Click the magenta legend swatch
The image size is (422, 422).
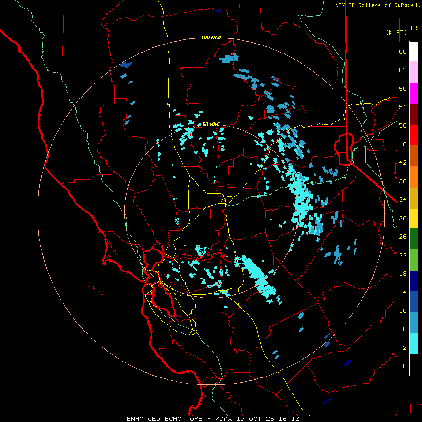click(x=414, y=93)
